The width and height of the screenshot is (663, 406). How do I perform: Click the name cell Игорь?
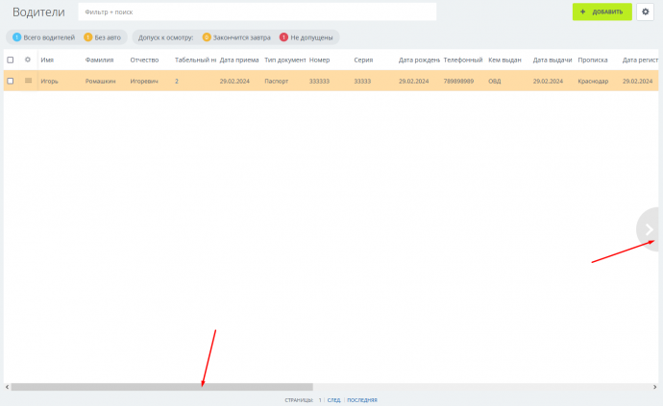tap(49, 82)
